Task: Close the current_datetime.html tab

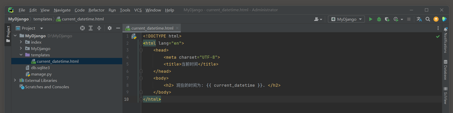Action: pos(177,28)
